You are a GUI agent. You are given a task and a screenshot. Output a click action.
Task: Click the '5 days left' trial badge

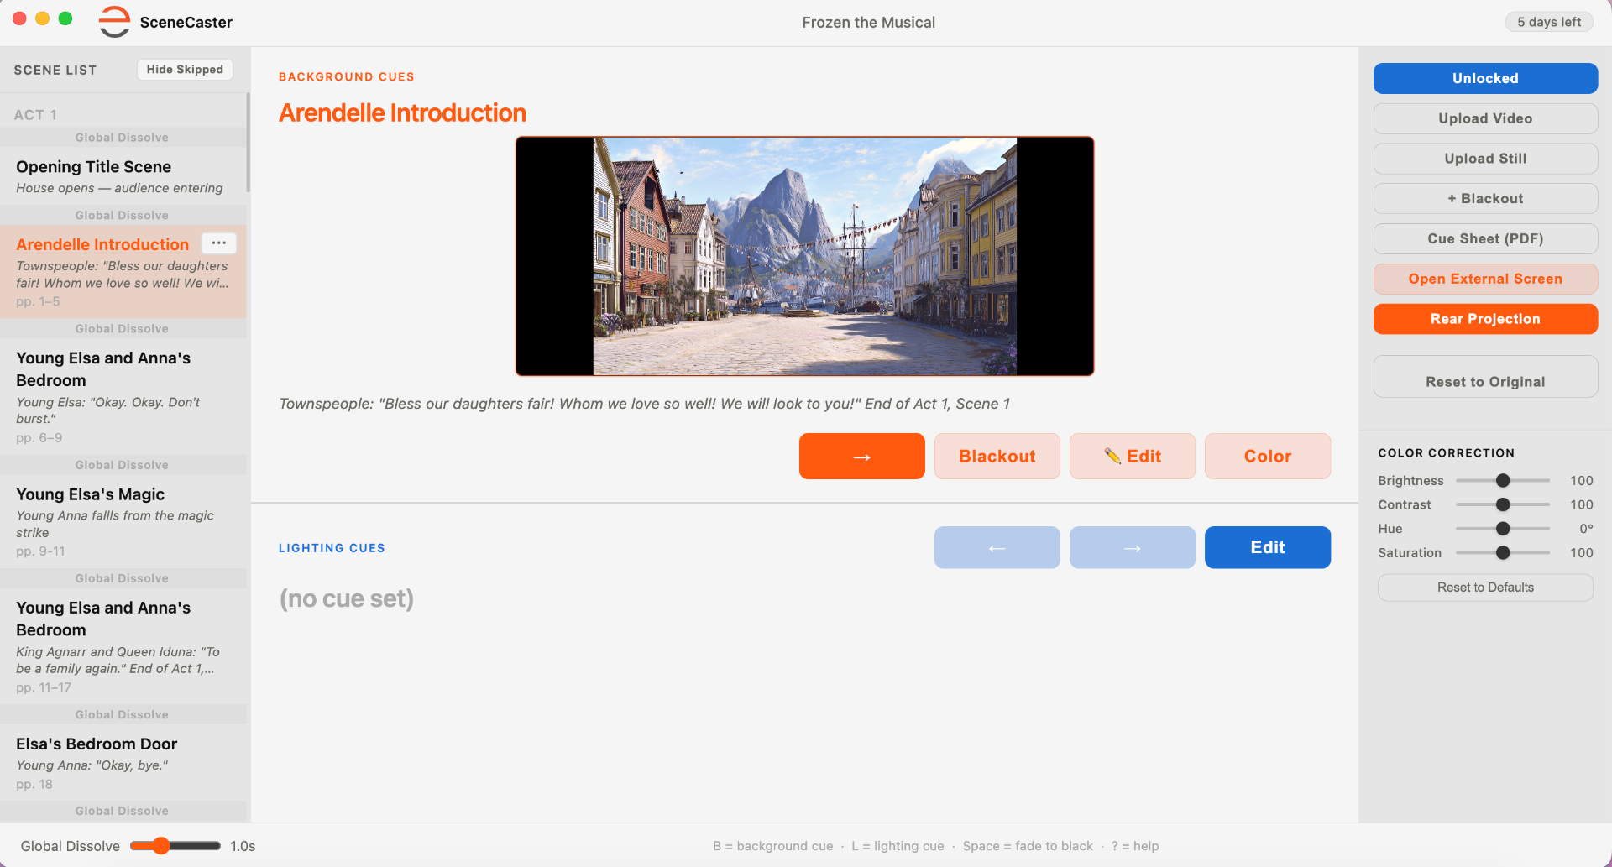tap(1549, 22)
